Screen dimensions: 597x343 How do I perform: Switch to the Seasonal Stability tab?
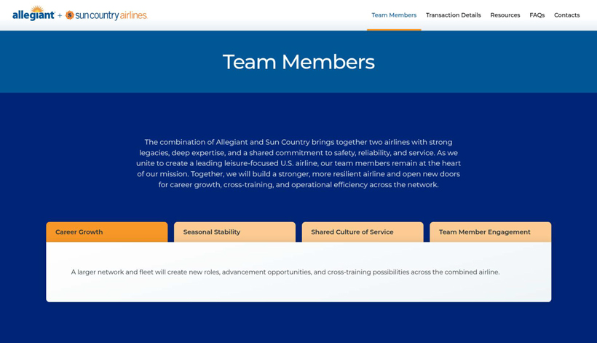234,232
